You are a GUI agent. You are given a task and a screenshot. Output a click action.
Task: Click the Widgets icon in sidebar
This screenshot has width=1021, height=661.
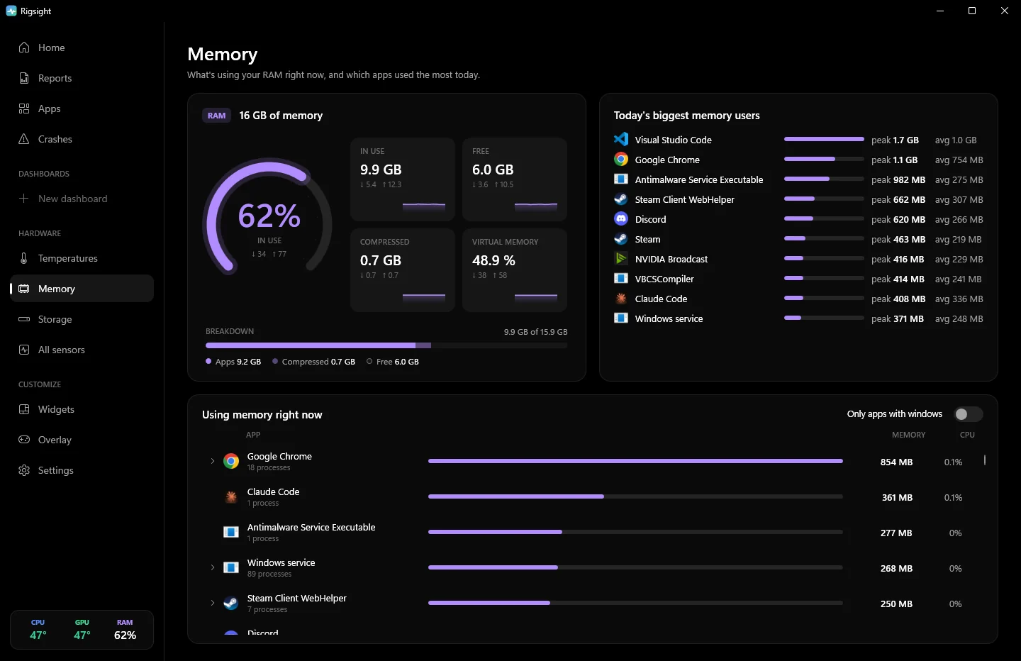(x=24, y=409)
